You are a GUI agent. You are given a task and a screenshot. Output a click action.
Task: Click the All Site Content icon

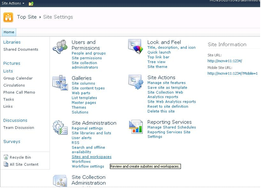click(6, 164)
